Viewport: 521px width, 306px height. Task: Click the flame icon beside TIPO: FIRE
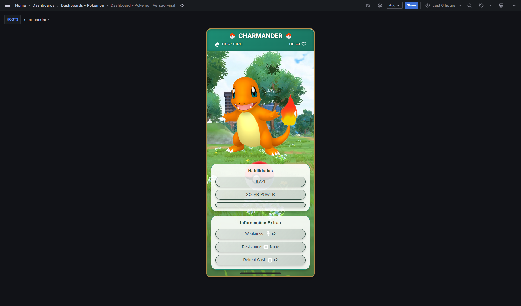[217, 44]
